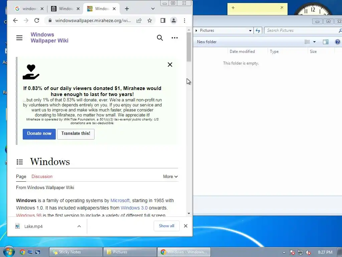Open Chrome three-dot menu

[x=184, y=20]
